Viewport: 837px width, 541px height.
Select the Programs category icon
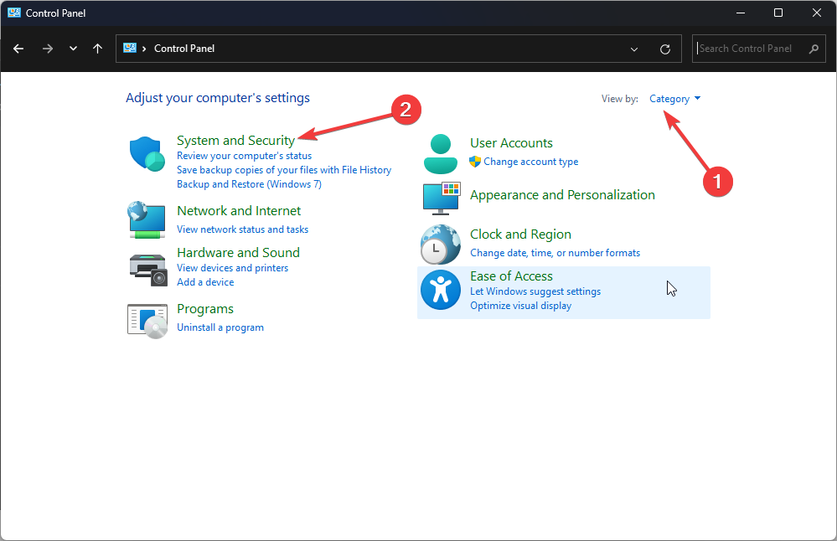point(147,319)
